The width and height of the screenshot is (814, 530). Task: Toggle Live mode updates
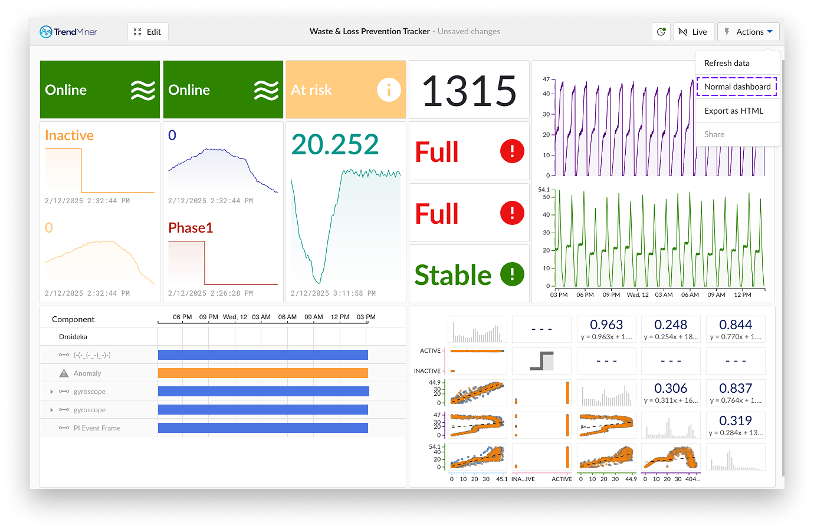click(x=694, y=31)
